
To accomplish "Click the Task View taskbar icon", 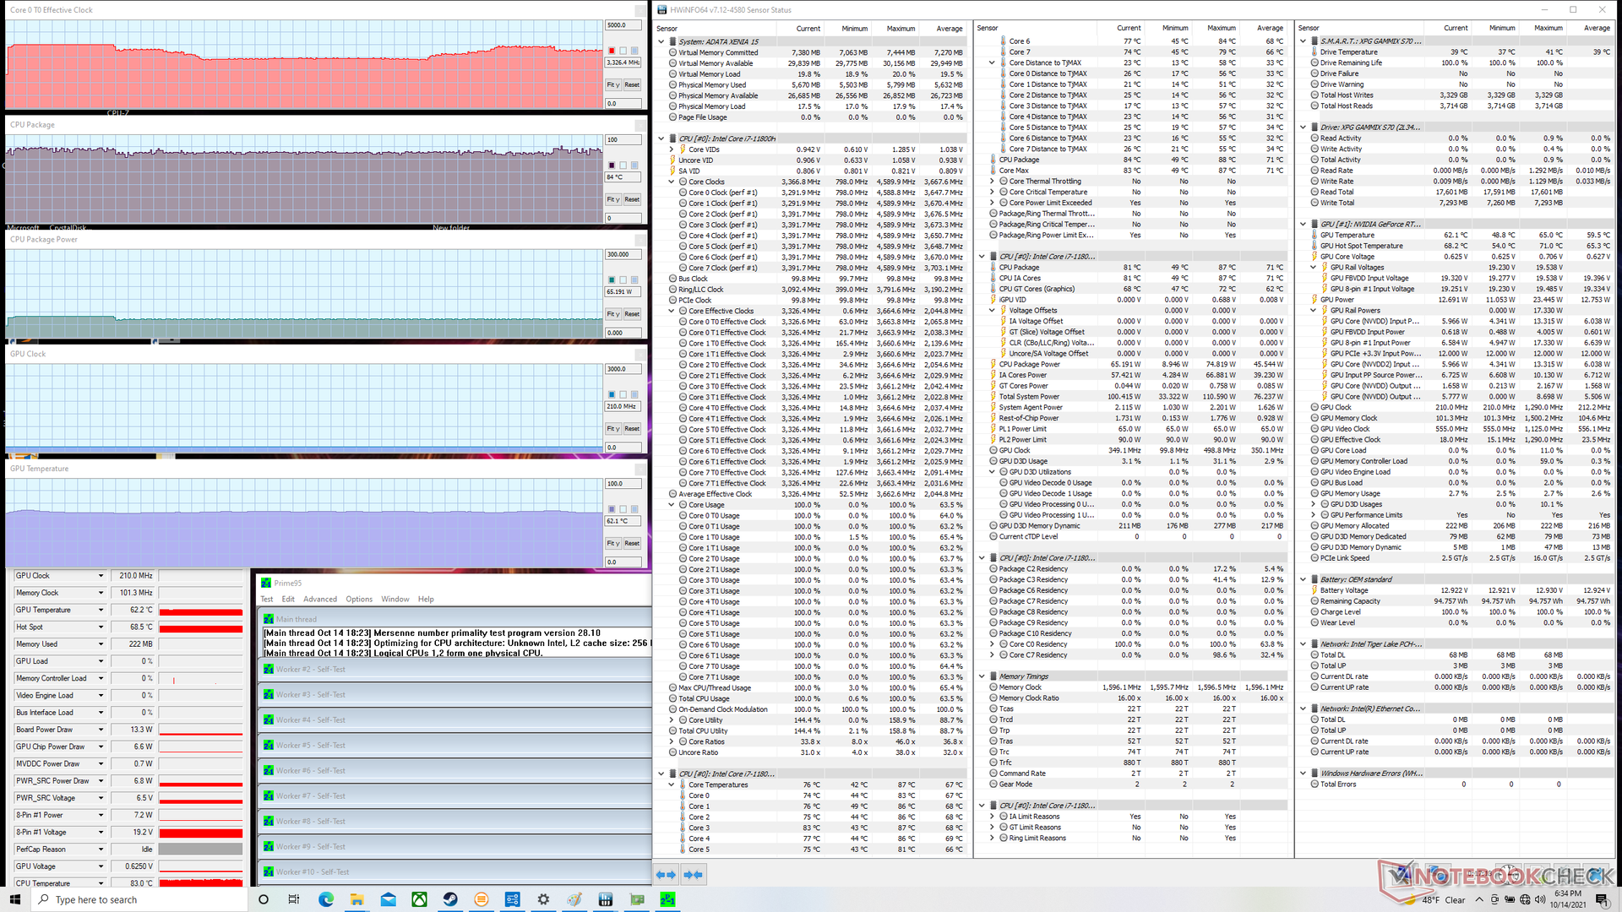I will pos(294,899).
